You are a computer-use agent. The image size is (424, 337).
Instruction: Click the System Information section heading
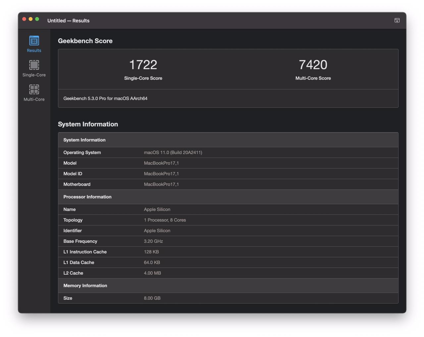(88, 124)
